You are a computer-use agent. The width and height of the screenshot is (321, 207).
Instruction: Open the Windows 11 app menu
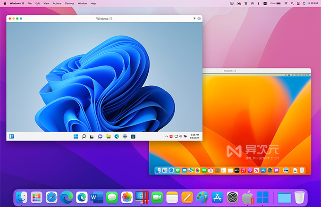(x=17, y=3)
